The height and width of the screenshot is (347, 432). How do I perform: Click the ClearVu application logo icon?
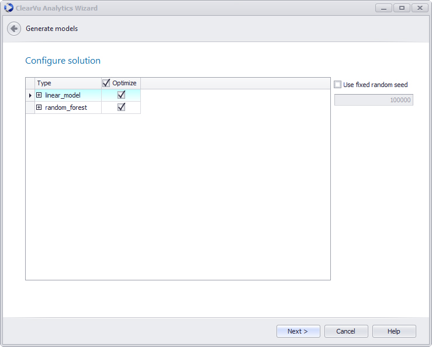click(9, 8)
